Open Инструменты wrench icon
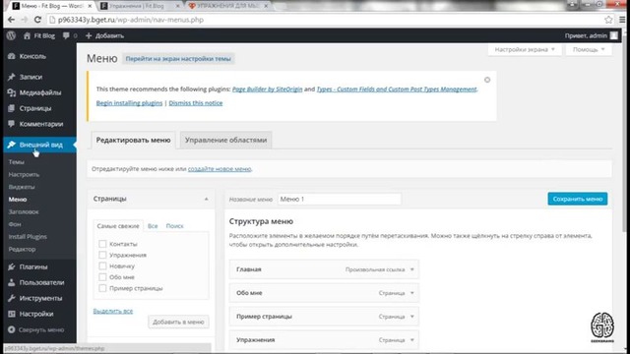The image size is (630, 354). pyautogui.click(x=11, y=298)
